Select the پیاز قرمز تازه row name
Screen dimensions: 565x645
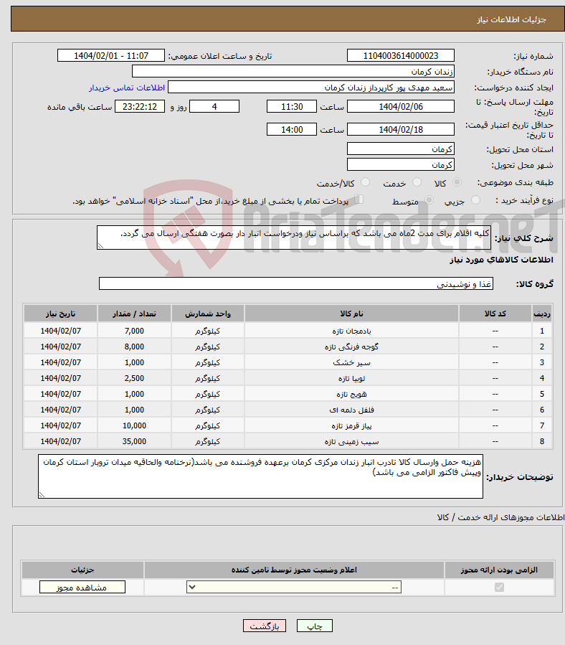[351, 425]
